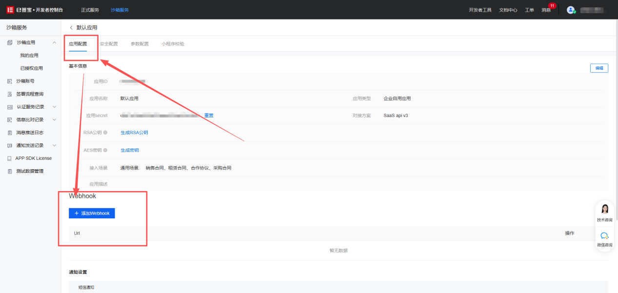This screenshot has width=618, height=293.
Task: Expand the 通知发送记录 menu
Action: (x=54, y=145)
